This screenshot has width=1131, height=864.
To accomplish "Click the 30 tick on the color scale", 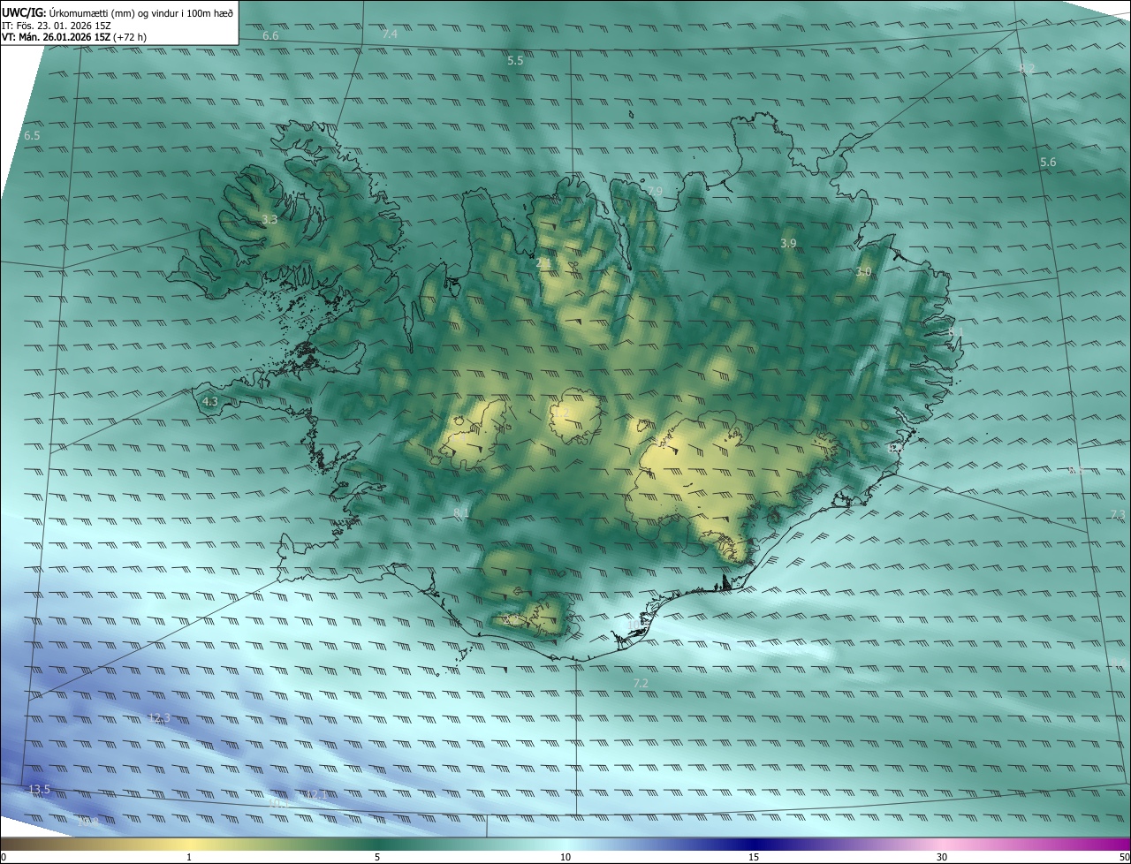I will [x=942, y=858].
